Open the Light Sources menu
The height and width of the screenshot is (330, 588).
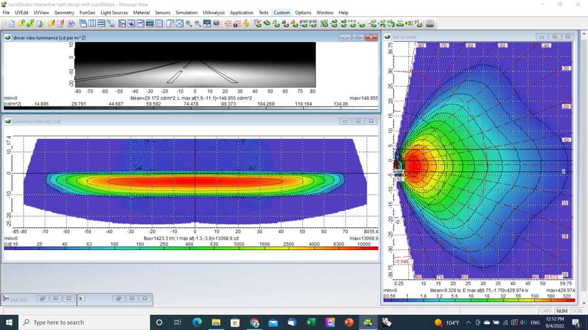[x=114, y=12]
